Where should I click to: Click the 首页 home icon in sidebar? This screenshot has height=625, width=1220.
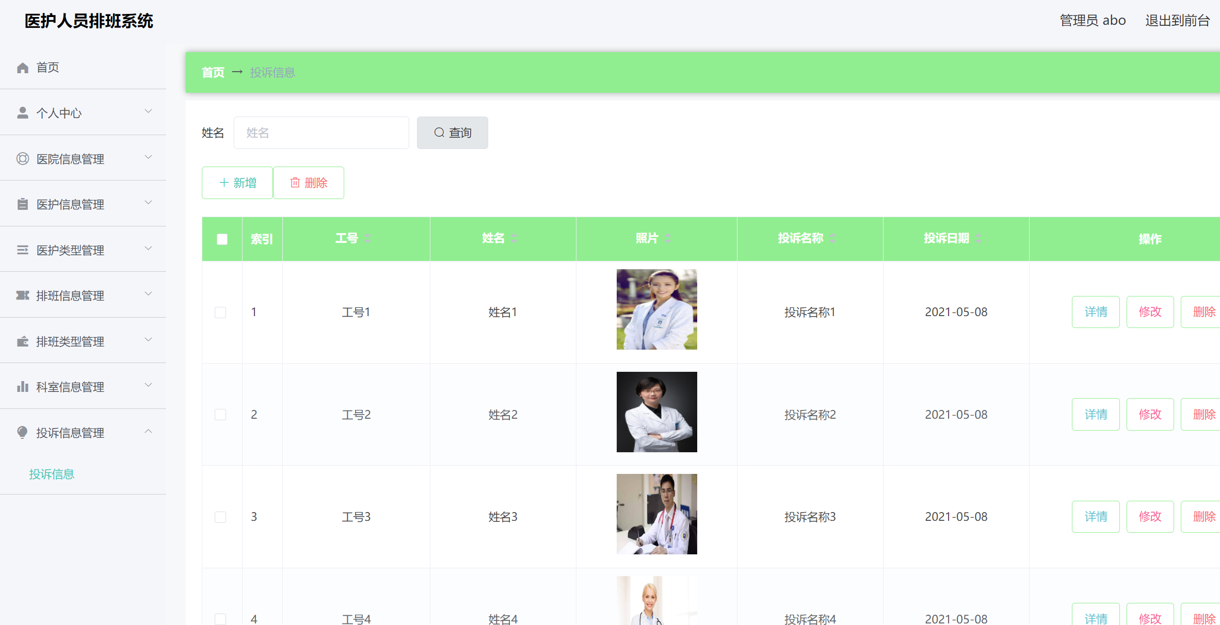point(22,67)
